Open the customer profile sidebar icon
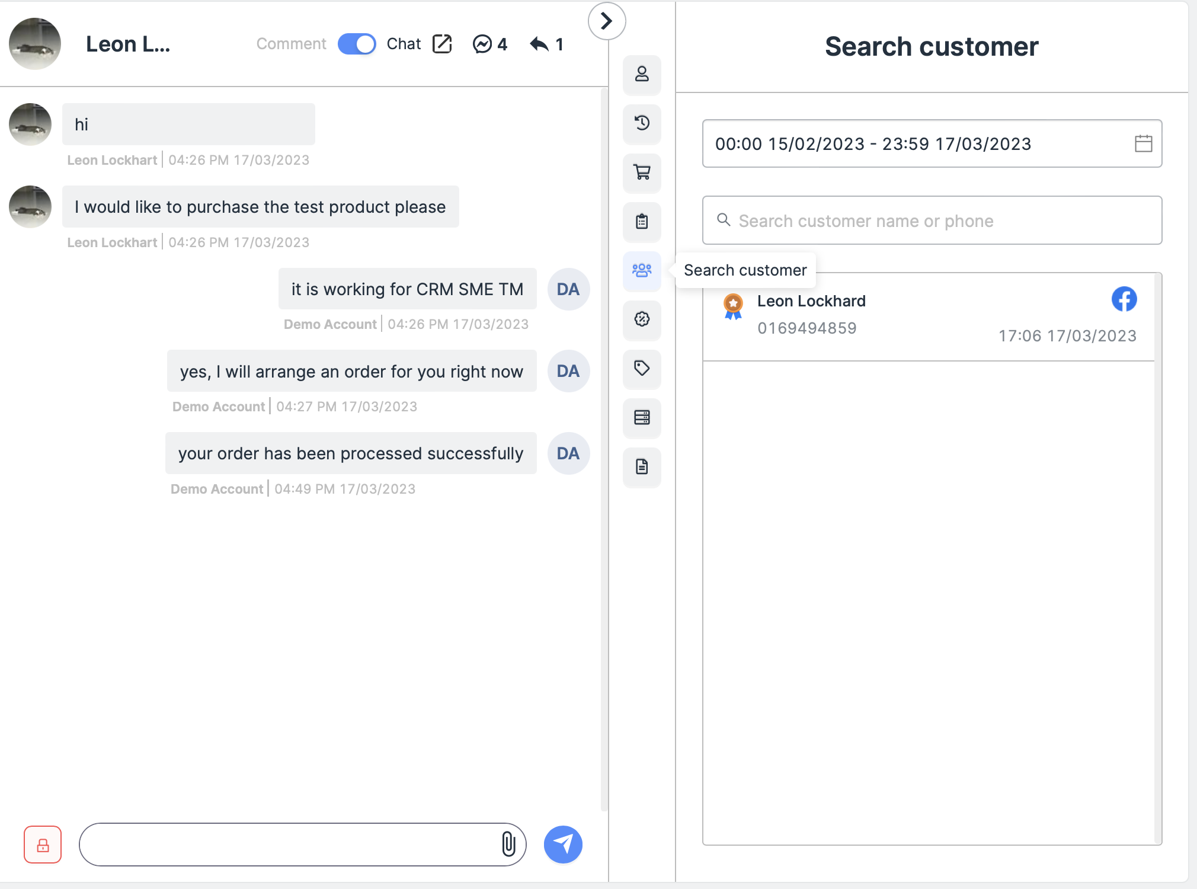Screen dimensions: 1197x889 642,75
